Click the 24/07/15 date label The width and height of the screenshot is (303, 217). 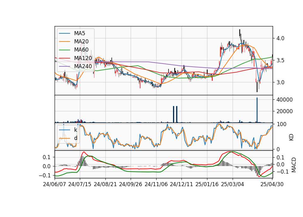[80, 184]
